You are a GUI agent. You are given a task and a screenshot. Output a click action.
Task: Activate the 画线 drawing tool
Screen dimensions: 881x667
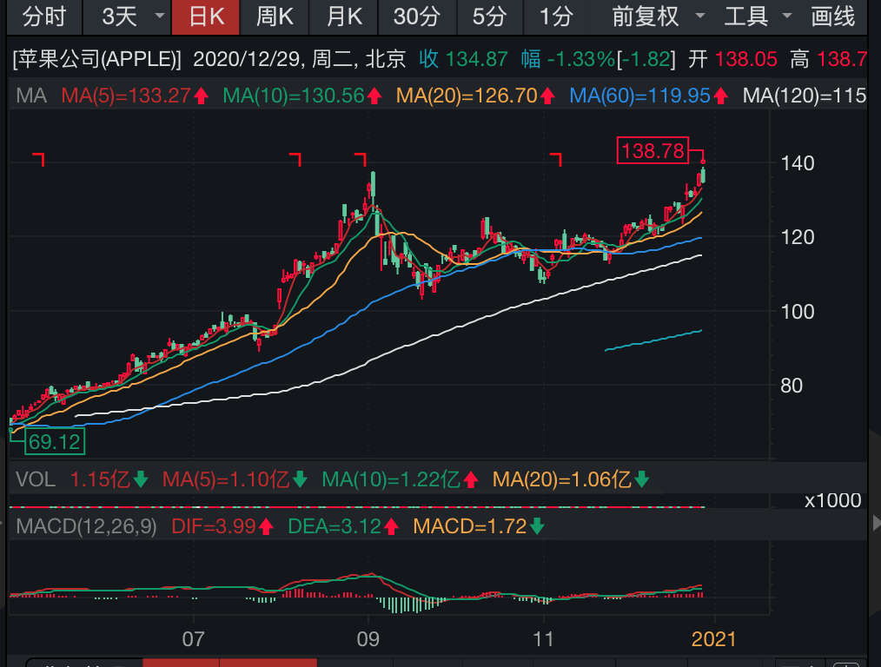click(x=833, y=17)
